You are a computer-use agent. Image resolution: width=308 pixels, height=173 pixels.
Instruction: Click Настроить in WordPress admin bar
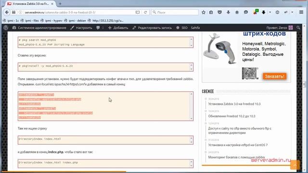(x=81, y=28)
